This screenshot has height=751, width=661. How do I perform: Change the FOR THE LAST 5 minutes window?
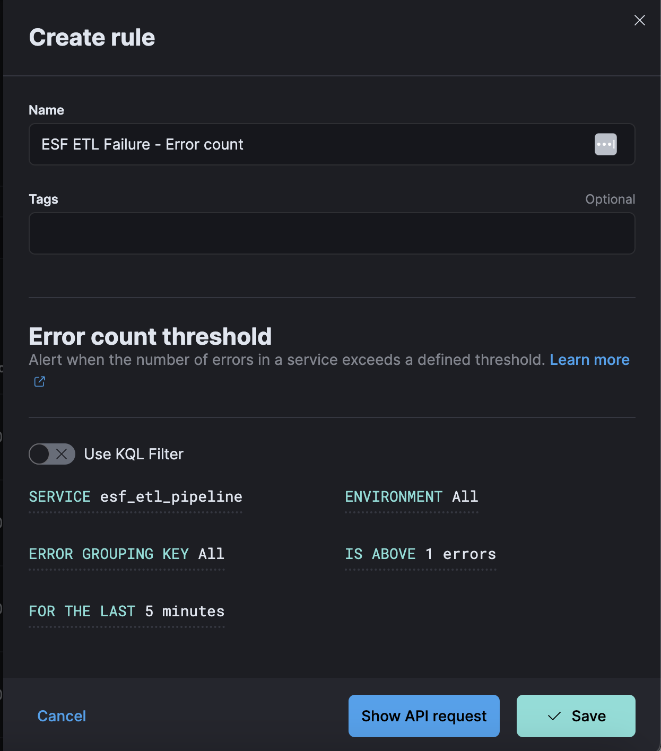point(126,612)
